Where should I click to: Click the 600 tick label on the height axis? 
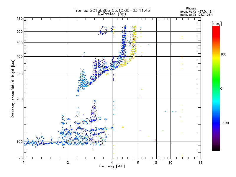coord(19,32)
